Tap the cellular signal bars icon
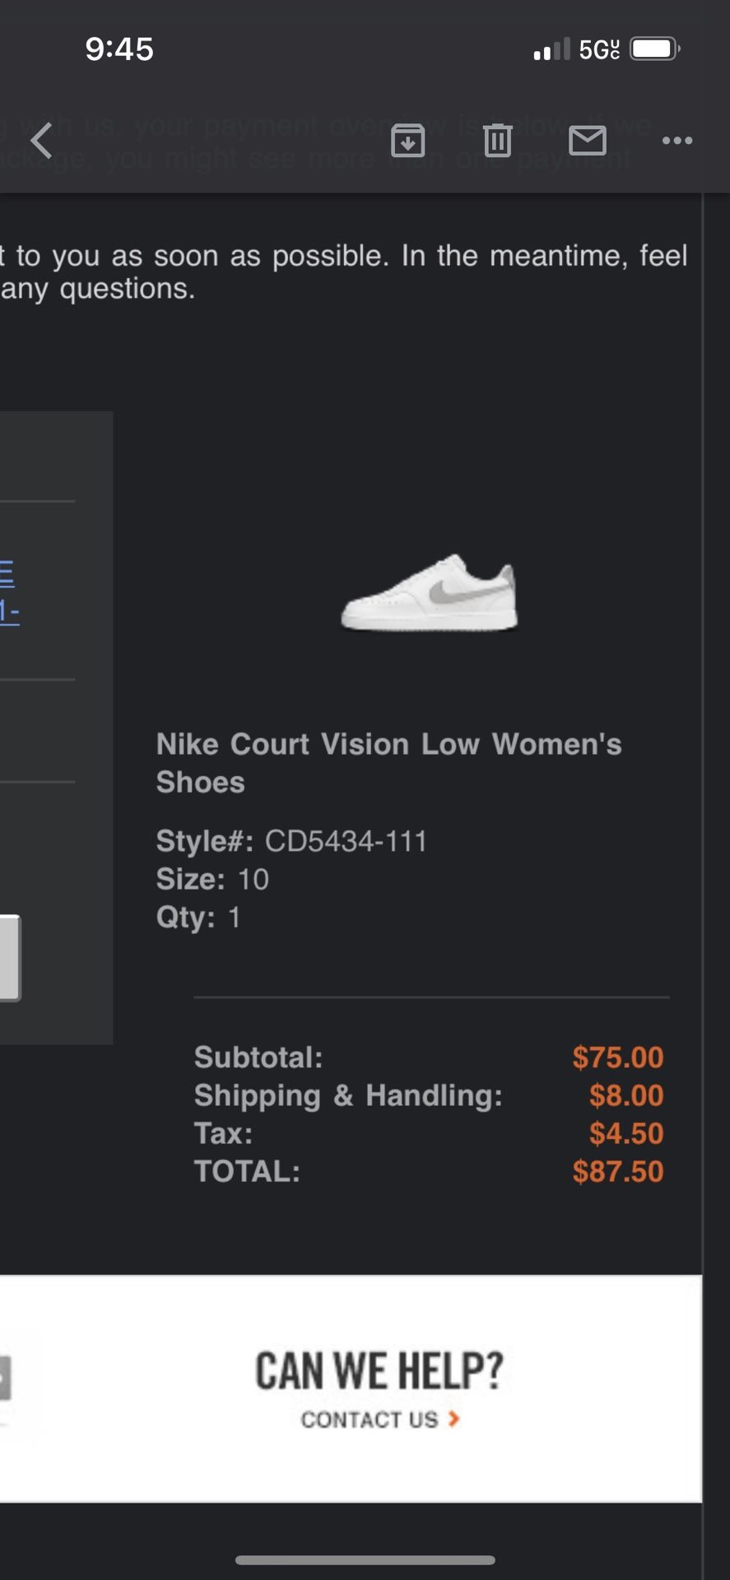The width and height of the screenshot is (730, 1580). (551, 49)
